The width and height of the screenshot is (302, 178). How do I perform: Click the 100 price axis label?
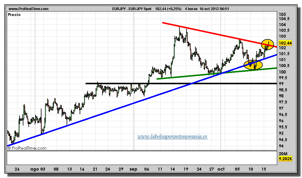(282, 72)
